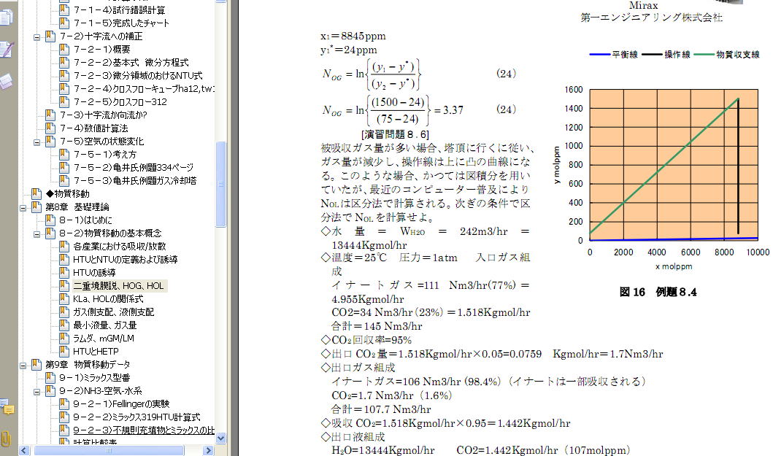Collapse the 第9章 物質移動データ chapter node

point(23,366)
